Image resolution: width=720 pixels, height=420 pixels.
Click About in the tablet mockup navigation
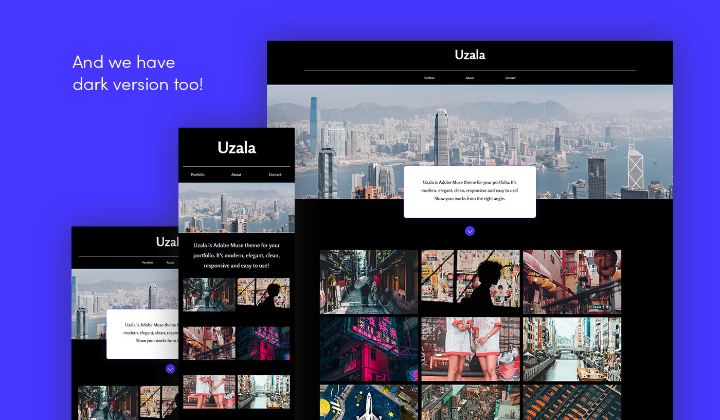click(170, 262)
